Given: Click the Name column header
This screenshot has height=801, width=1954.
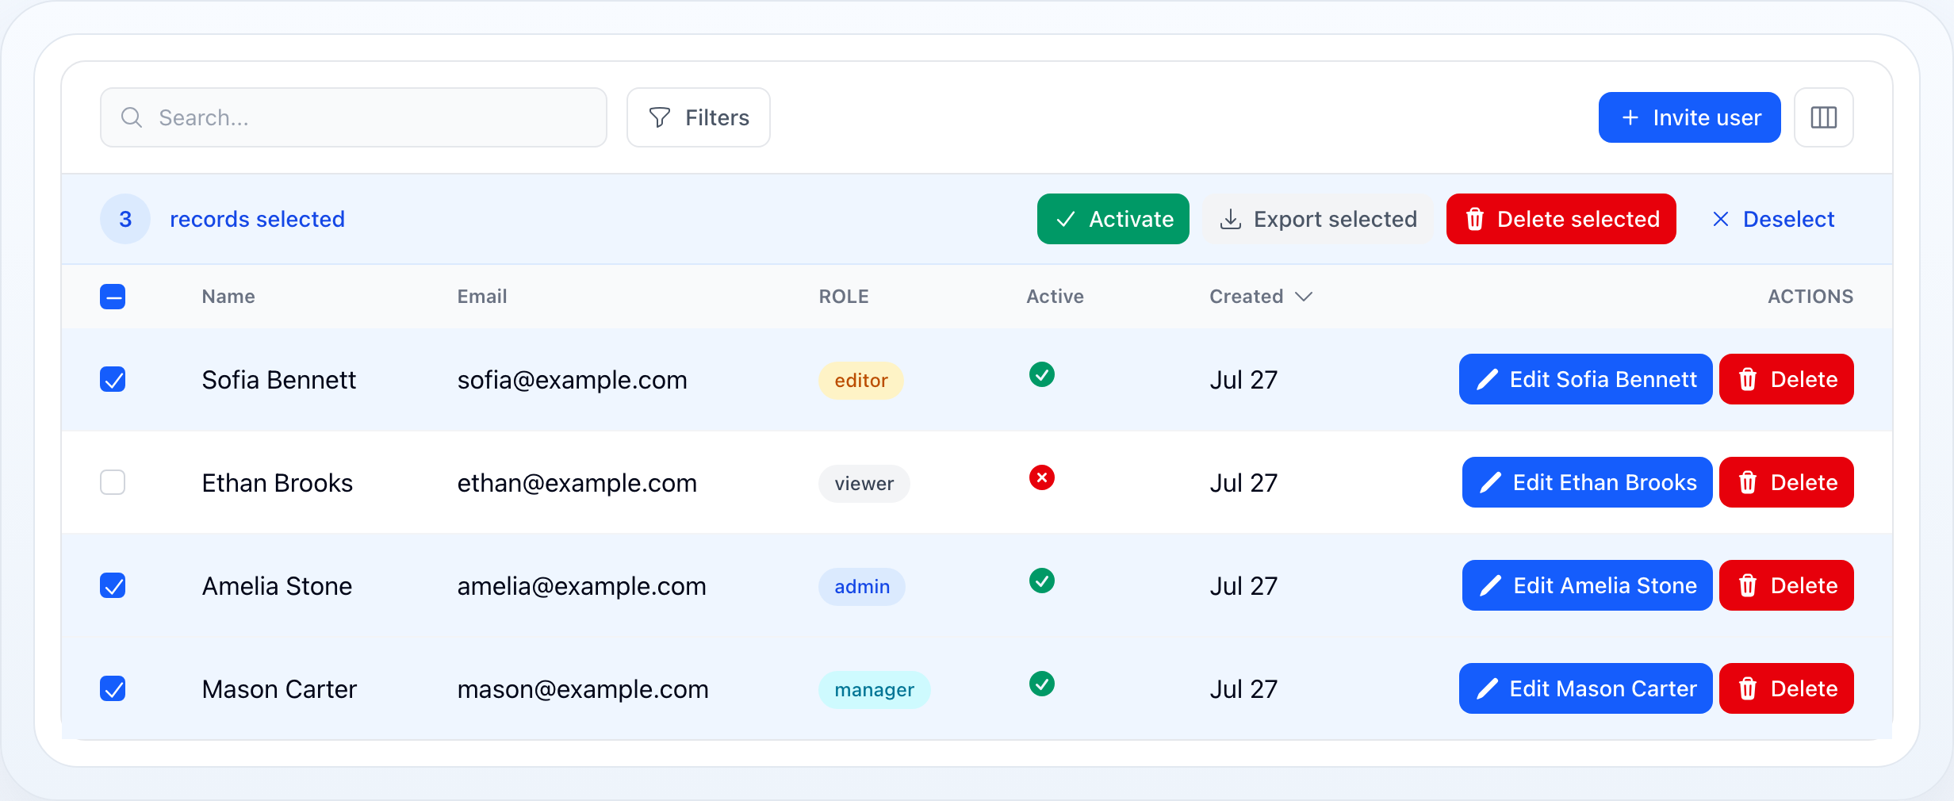Looking at the screenshot, I should coord(228,297).
